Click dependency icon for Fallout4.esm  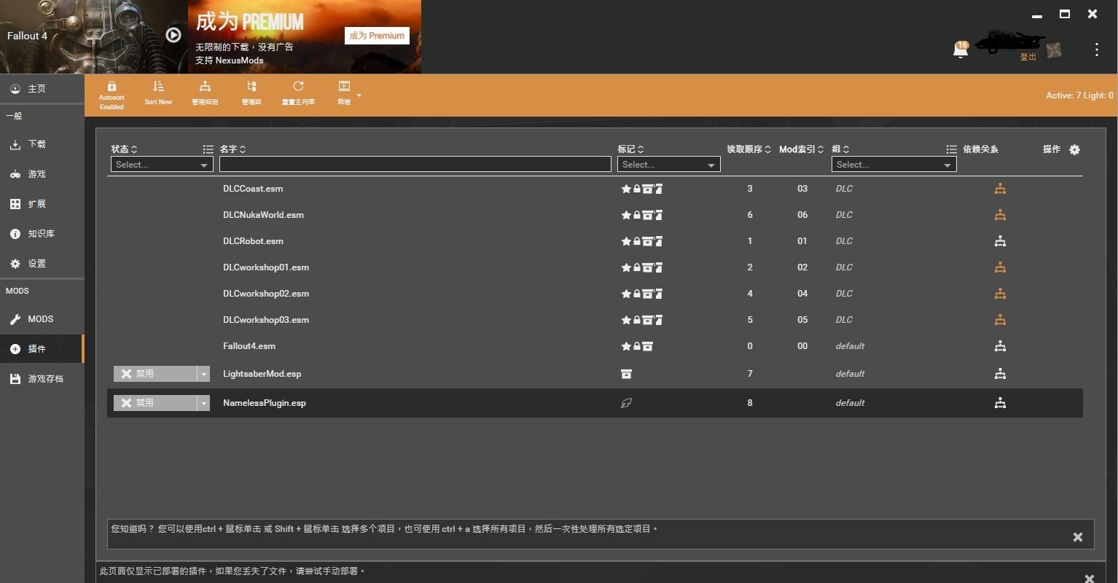[1000, 346]
